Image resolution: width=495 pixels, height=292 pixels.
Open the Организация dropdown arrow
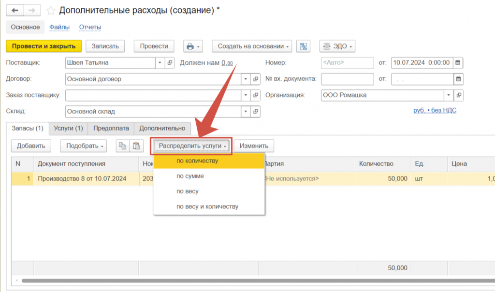pyautogui.click(x=449, y=95)
